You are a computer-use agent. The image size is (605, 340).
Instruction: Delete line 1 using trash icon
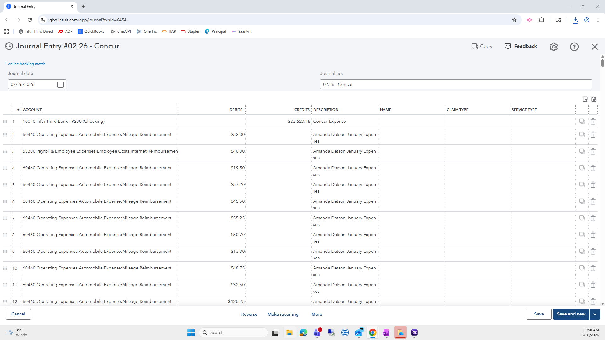(593, 122)
